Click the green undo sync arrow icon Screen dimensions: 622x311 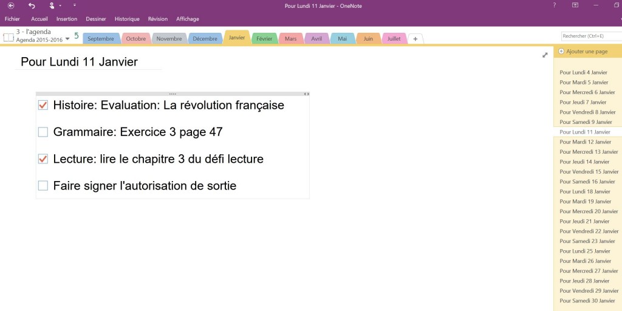coord(77,36)
